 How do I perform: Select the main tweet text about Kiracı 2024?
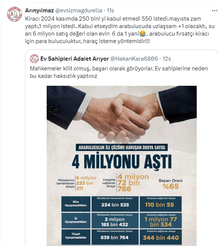pos(119,30)
